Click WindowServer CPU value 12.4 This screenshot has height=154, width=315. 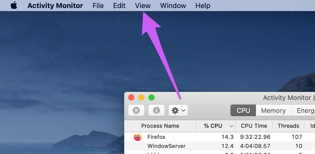pos(227,146)
